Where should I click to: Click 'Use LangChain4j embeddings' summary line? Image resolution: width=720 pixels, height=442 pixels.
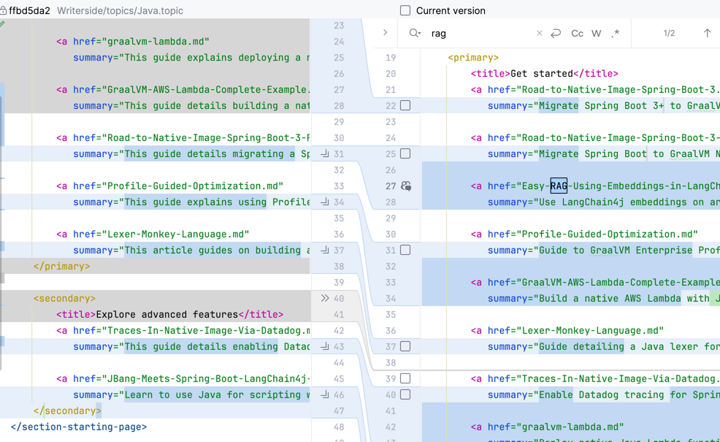click(604, 202)
